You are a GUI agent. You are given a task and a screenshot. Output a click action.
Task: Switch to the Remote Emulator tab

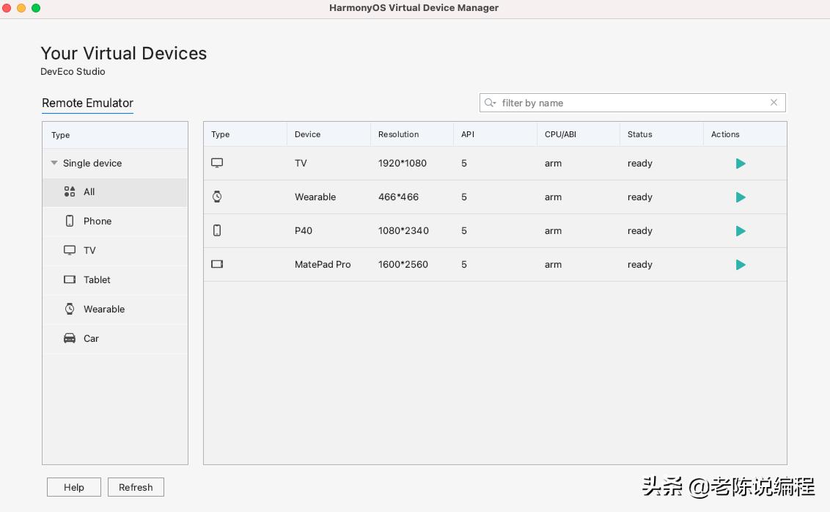pyautogui.click(x=87, y=103)
